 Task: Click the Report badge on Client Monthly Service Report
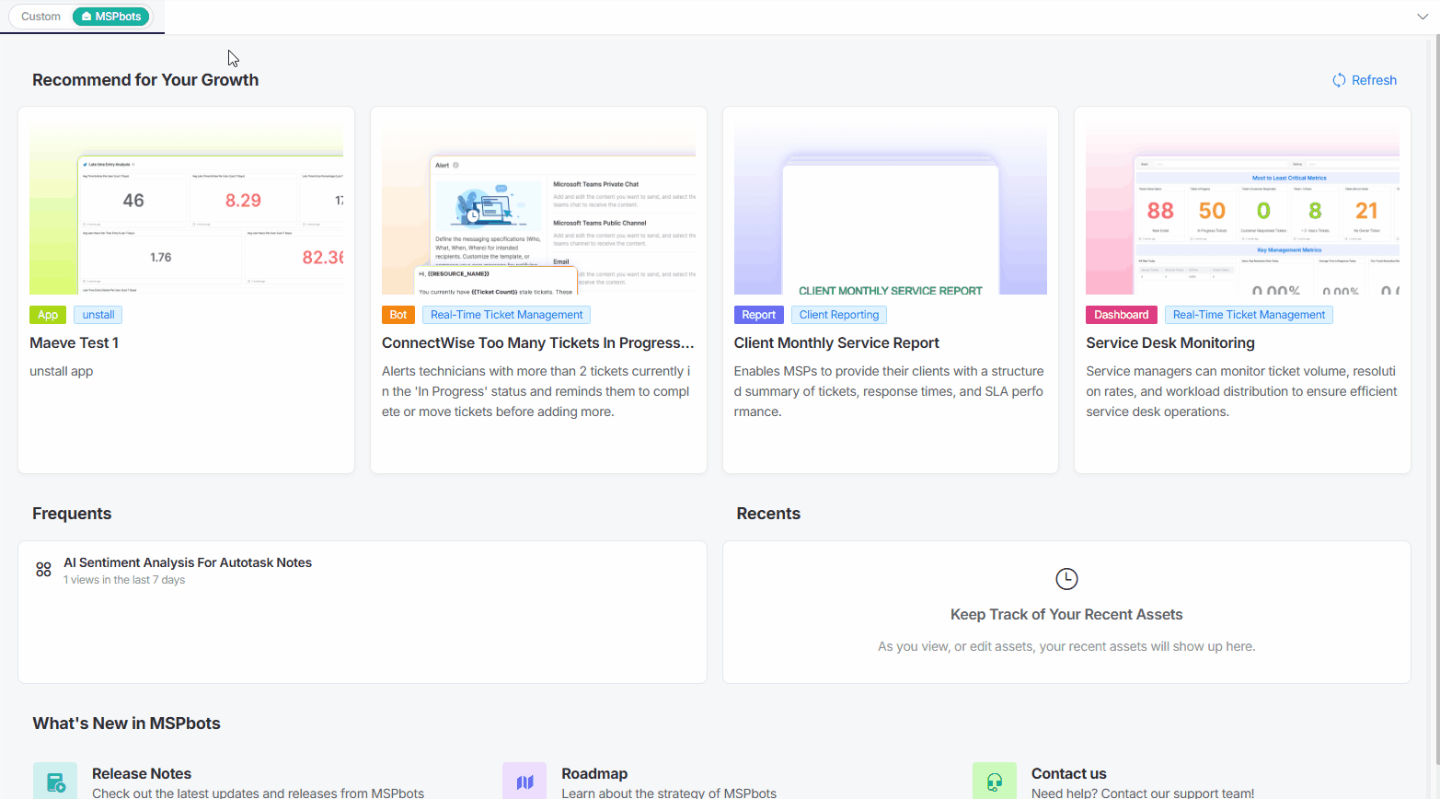(758, 314)
